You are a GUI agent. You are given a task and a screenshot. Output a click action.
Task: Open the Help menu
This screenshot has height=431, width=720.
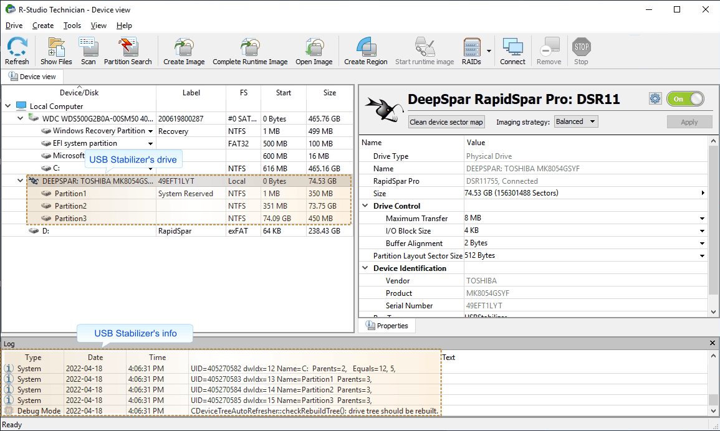coord(124,26)
